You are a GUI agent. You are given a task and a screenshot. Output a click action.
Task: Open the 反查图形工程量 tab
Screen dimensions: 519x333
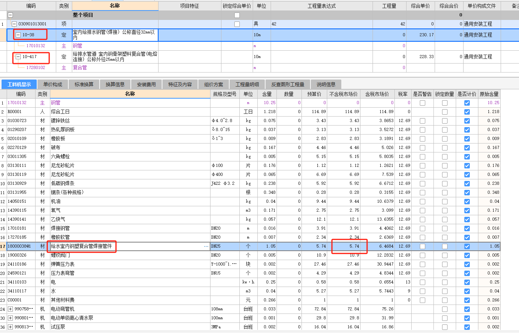click(x=288, y=84)
